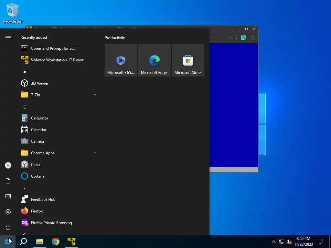Click the F letter group header

pyautogui.click(x=25, y=188)
